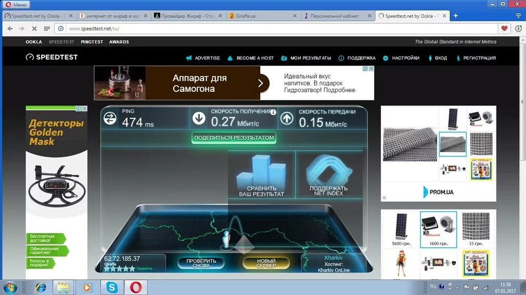Image resolution: width=526 pixels, height=295 pixels.
Task: Open the PINGTEST link
Action: (x=92, y=42)
